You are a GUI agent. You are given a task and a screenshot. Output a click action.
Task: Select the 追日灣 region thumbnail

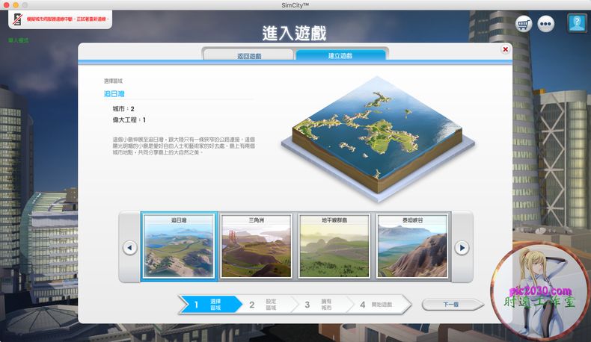click(179, 247)
